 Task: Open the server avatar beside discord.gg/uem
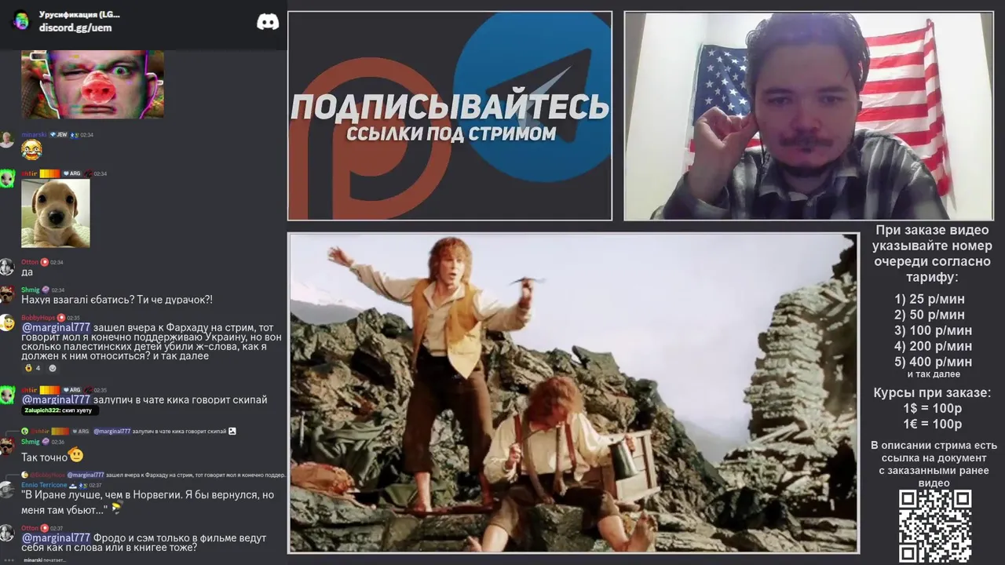(21, 20)
